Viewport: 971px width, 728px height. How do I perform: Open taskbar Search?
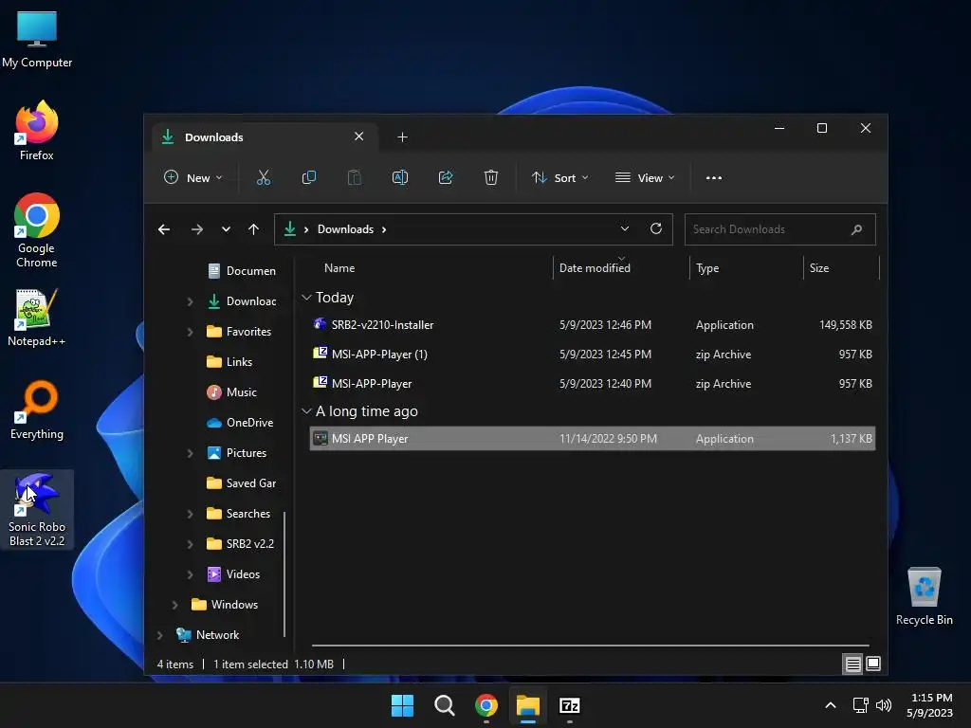[x=444, y=705]
